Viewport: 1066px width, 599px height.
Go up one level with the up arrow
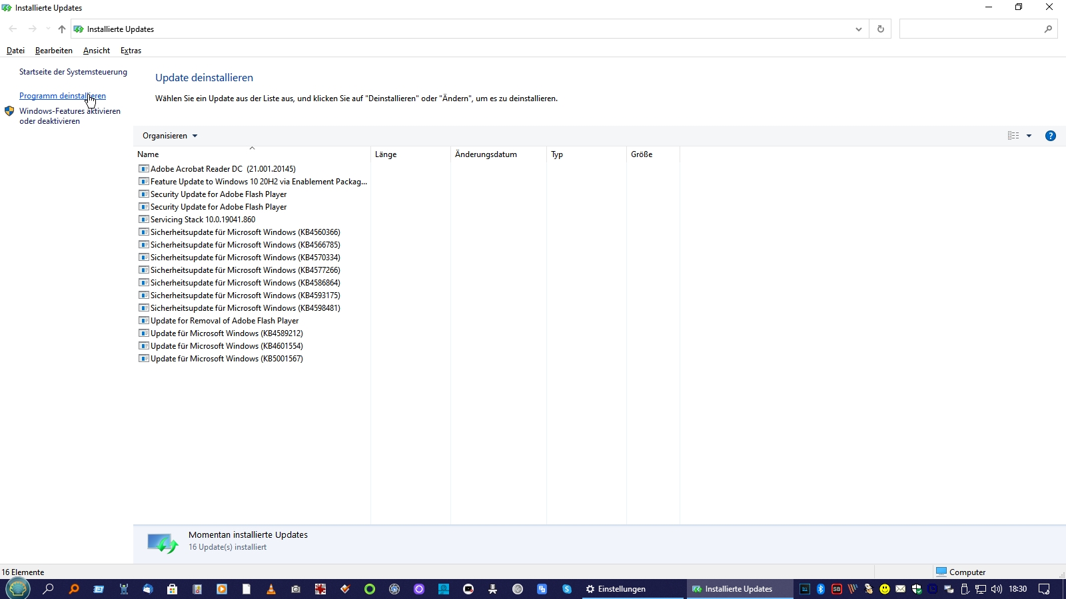pyautogui.click(x=62, y=29)
